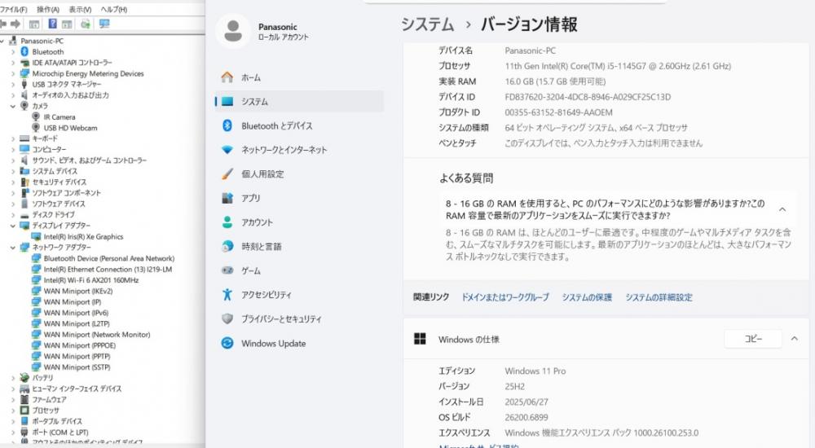Select the IR Camera device
The height and width of the screenshot is (448, 815).
pos(59,117)
